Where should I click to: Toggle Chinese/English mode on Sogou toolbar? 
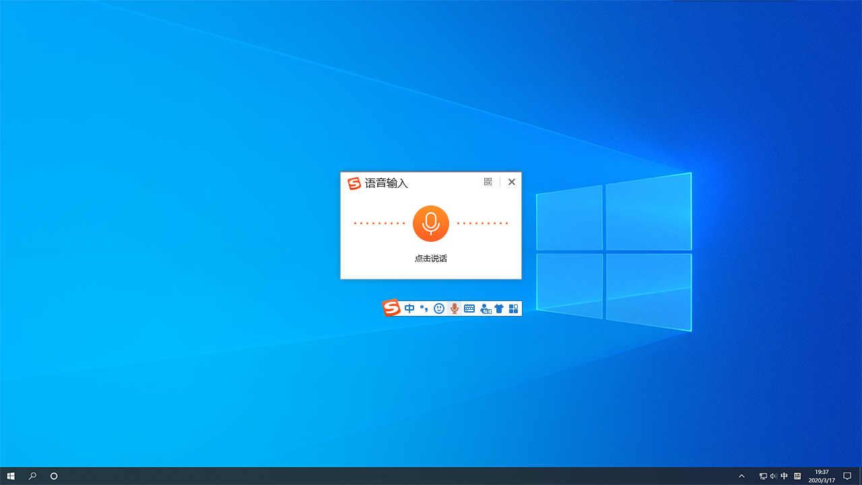pyautogui.click(x=409, y=309)
